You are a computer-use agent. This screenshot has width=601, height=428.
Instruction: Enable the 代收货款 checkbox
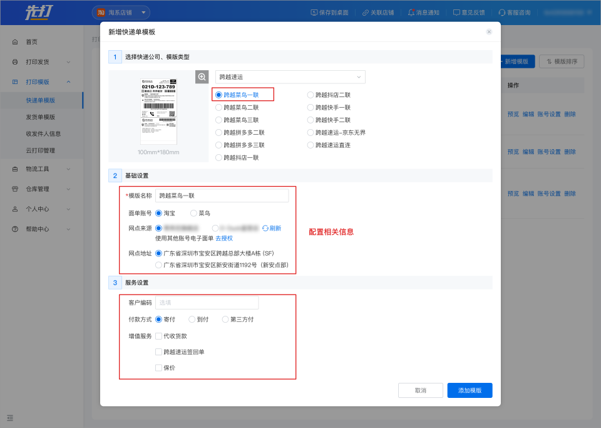(158, 336)
